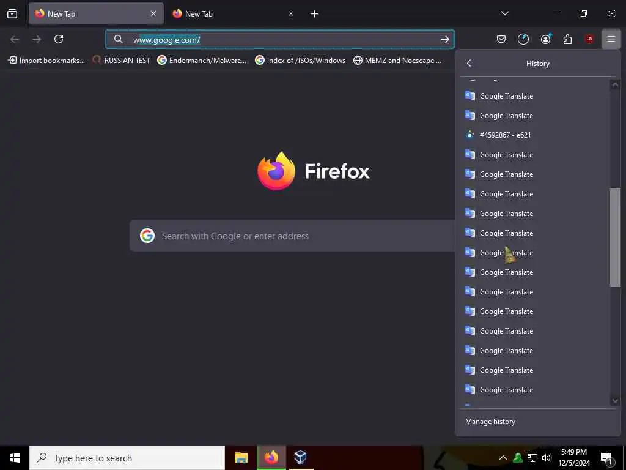
Task: Open the Firefox account icon
Action: [x=545, y=39]
